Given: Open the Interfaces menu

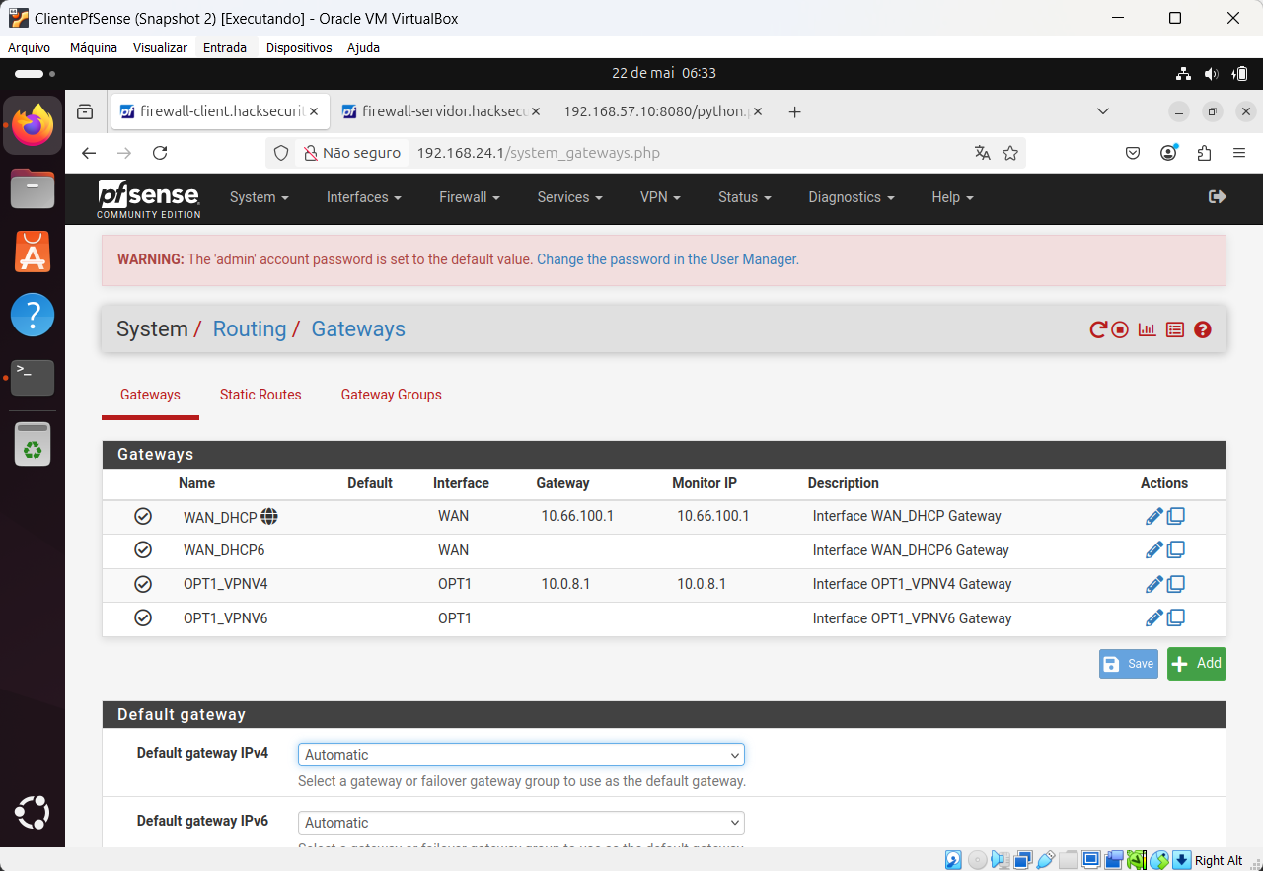Looking at the screenshot, I should tap(364, 197).
